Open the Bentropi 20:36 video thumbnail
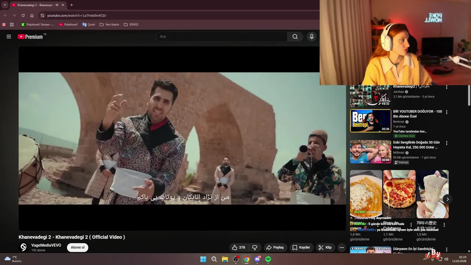Image resolution: width=471 pixels, height=265 pixels. [371, 121]
